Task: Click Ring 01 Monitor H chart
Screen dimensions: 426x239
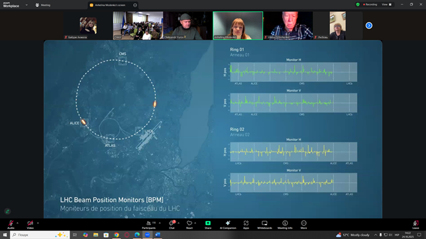Action: click(x=293, y=72)
